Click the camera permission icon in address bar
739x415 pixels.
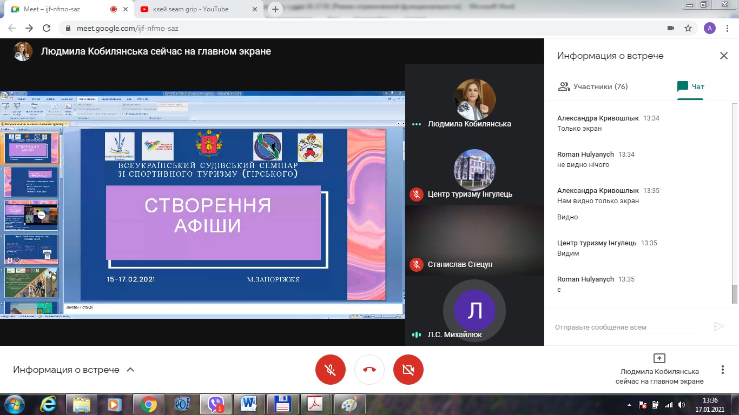[671, 28]
